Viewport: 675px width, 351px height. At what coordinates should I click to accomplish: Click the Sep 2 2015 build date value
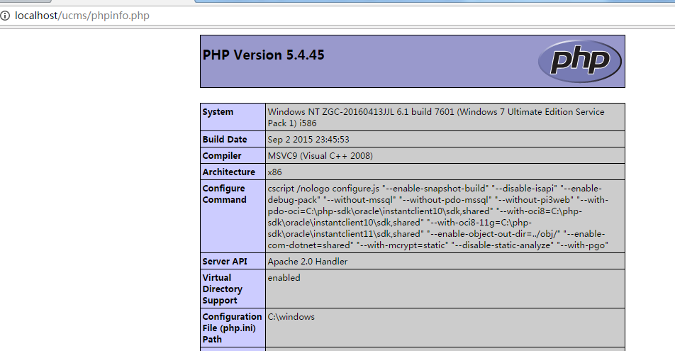pos(308,140)
